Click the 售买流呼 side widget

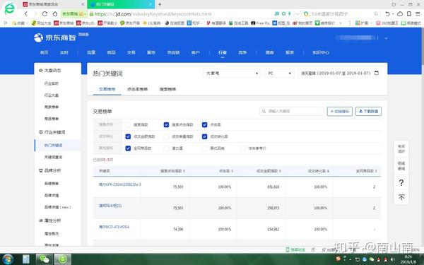click(401, 148)
